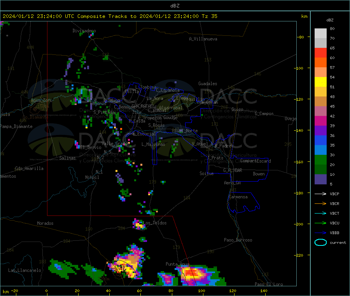Image resolution: width=350 pixels, height=296 pixels.
Task: Click the 80 value on dBZ scale
Action: click(332, 28)
